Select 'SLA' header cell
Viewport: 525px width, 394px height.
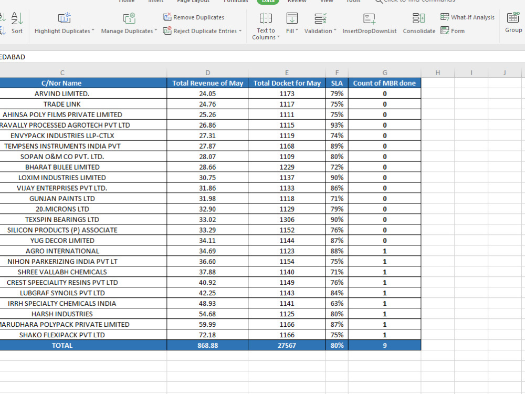337,83
